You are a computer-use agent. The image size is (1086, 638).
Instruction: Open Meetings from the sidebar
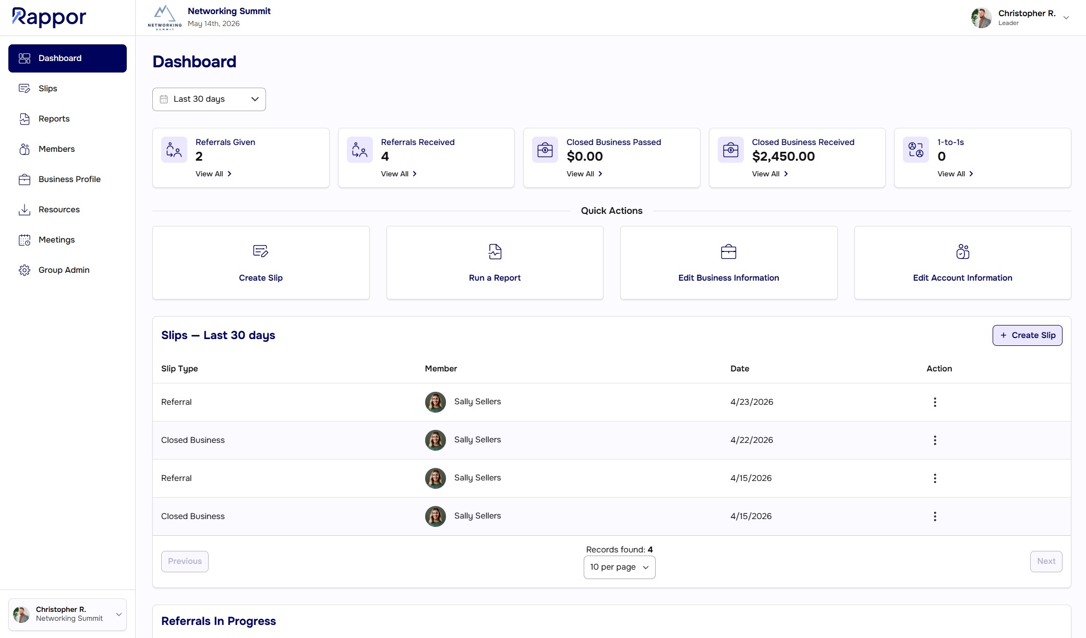click(x=67, y=240)
